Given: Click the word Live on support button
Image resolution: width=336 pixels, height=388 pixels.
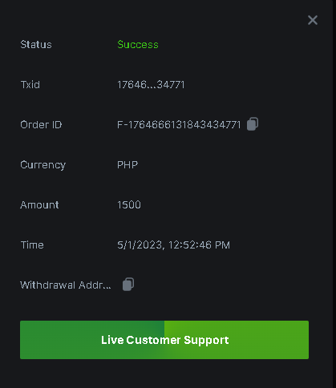Looking at the screenshot, I should pyautogui.click(x=112, y=340).
